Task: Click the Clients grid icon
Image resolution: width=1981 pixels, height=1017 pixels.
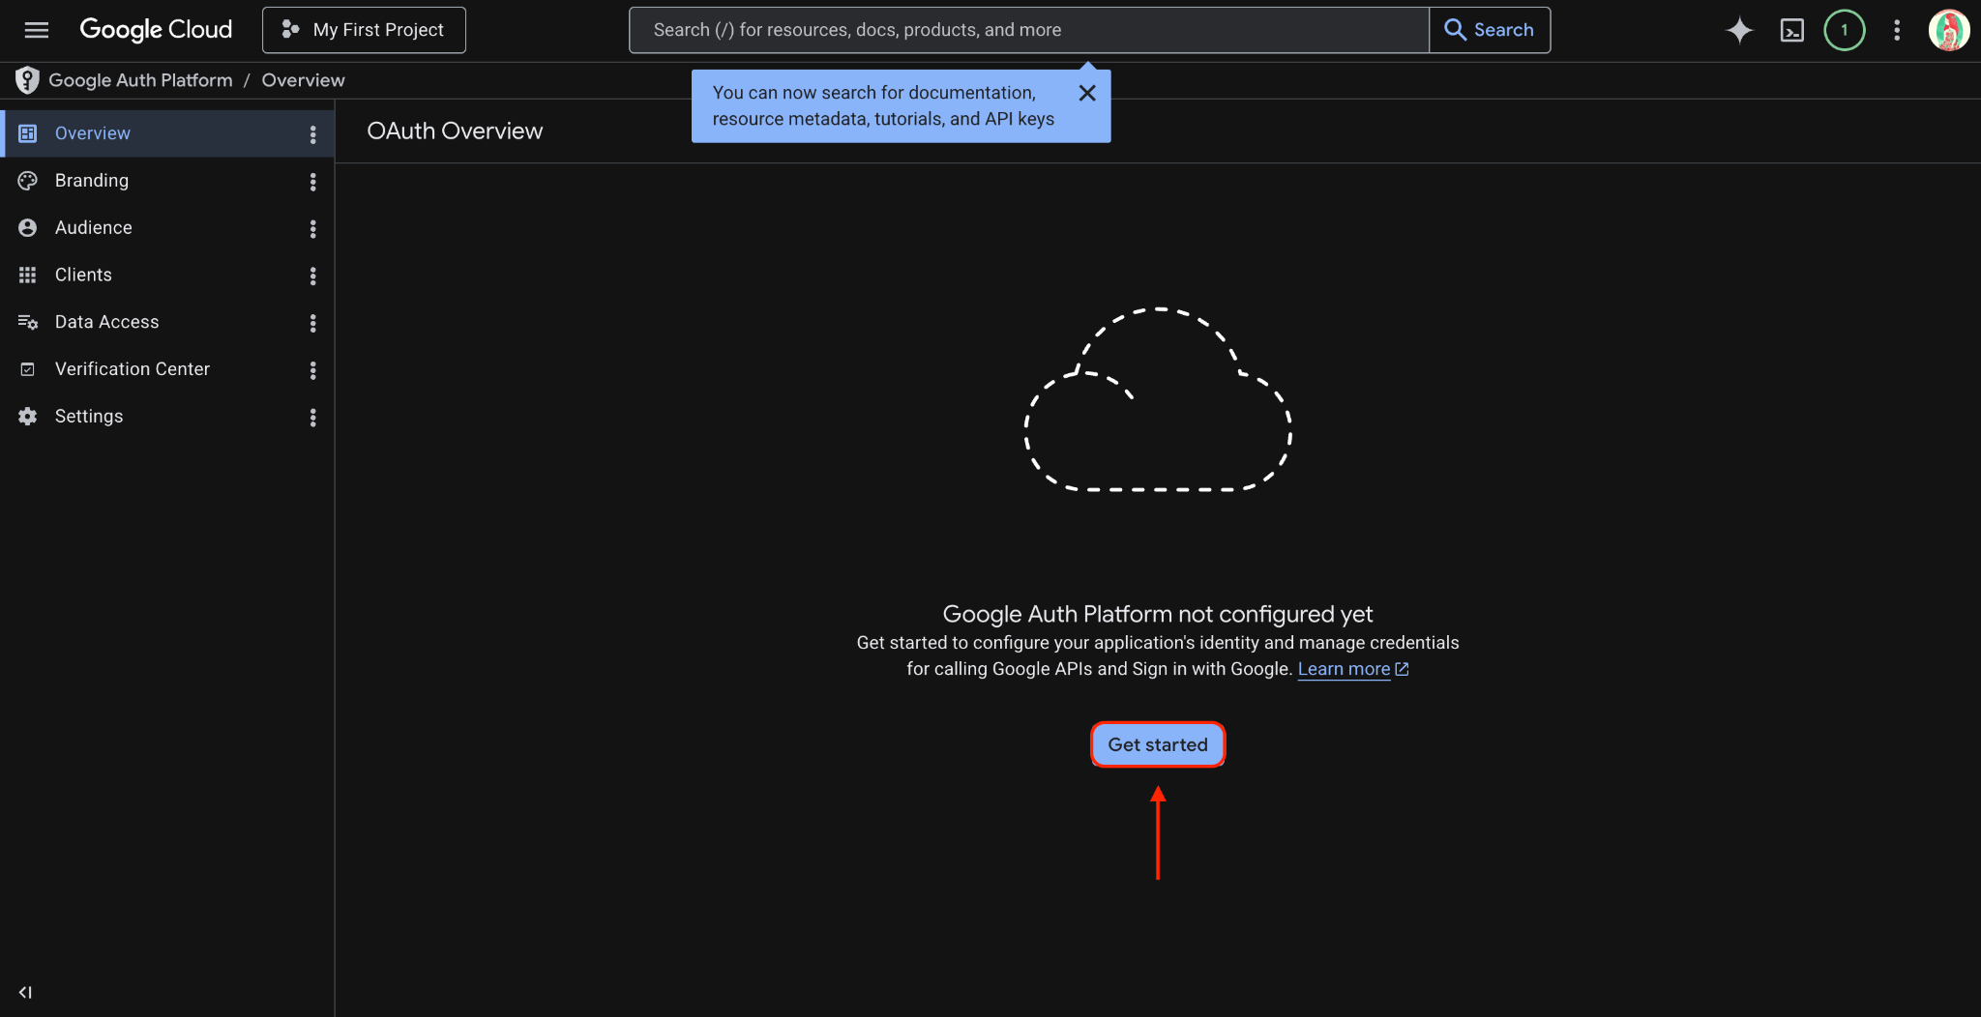Action: tap(28, 276)
